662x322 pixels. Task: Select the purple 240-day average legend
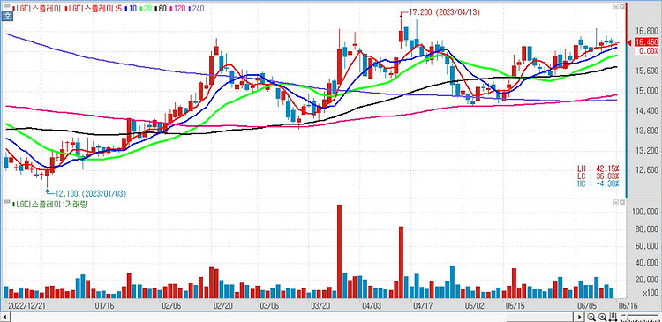coord(196,8)
